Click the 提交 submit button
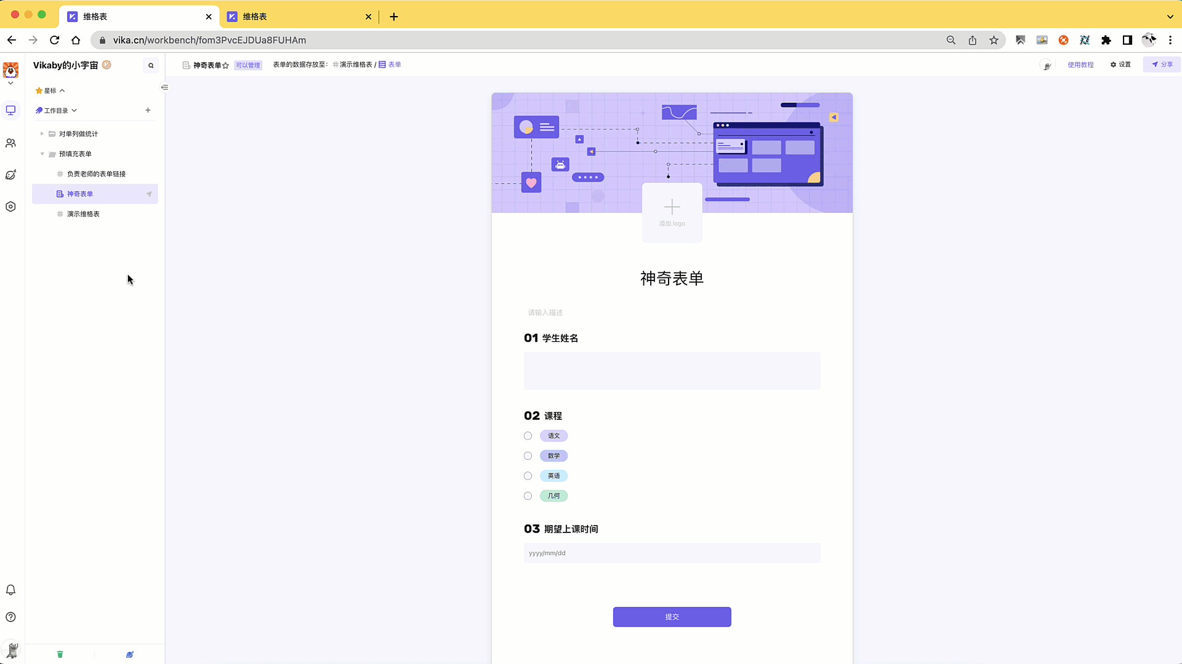 [x=672, y=617]
